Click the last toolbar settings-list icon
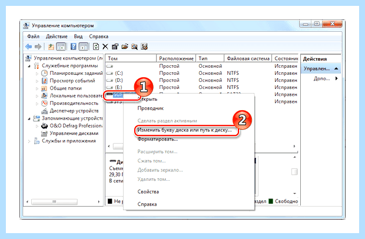The width and height of the screenshot is (365, 239). pos(144,47)
